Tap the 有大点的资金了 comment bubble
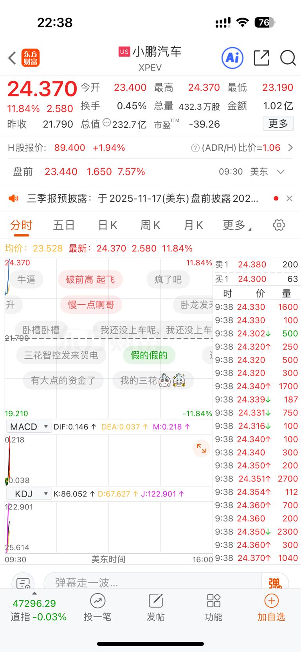301x652 pixels. click(63, 380)
